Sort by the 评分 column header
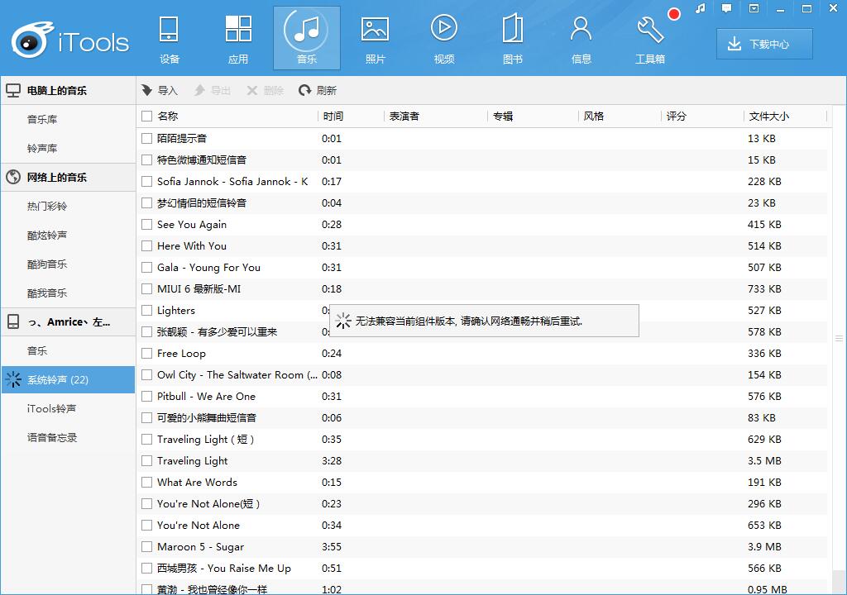This screenshot has height=595, width=847. 676,116
